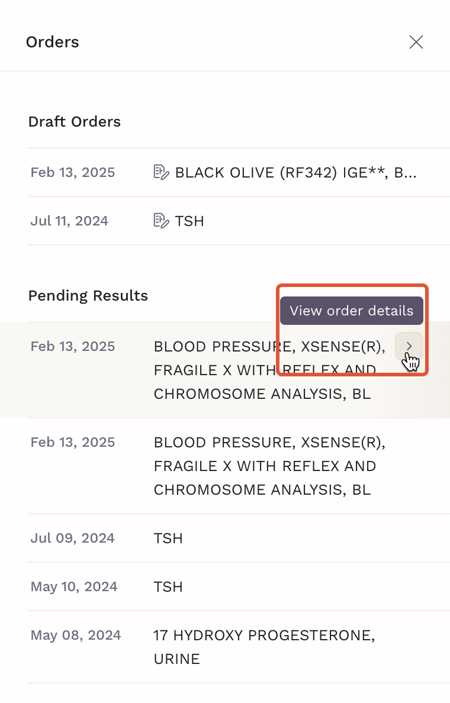The image size is (450, 703).
Task: Select the TSH draft order name
Action: (189, 221)
